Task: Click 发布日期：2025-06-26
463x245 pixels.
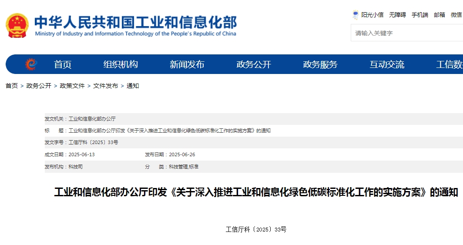Action: point(170,154)
